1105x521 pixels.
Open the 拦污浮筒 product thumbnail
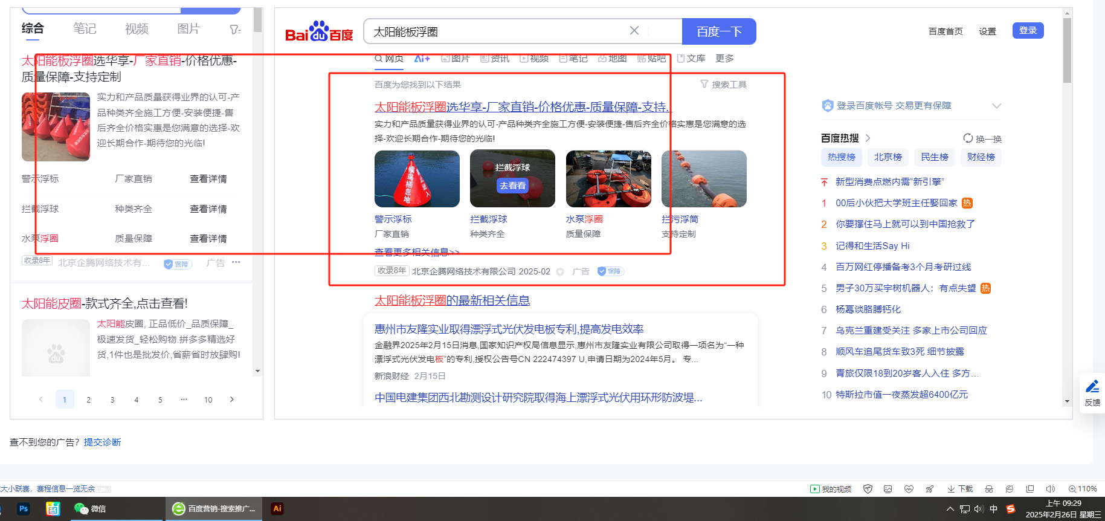click(x=704, y=179)
